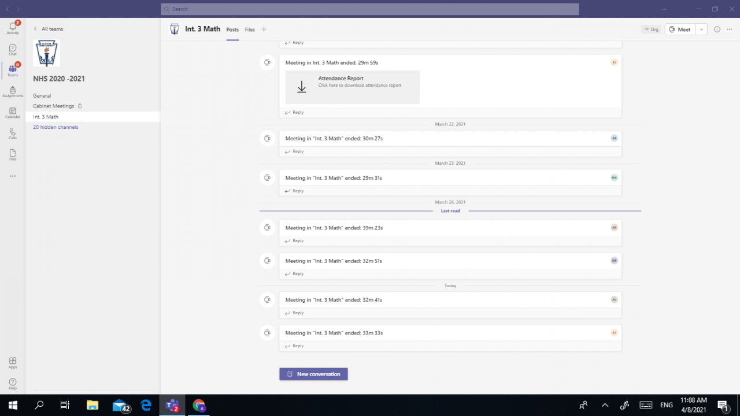Screen dimensions: 740x416
Task: Show hidden system tray icons
Action: pyautogui.click(x=605, y=405)
